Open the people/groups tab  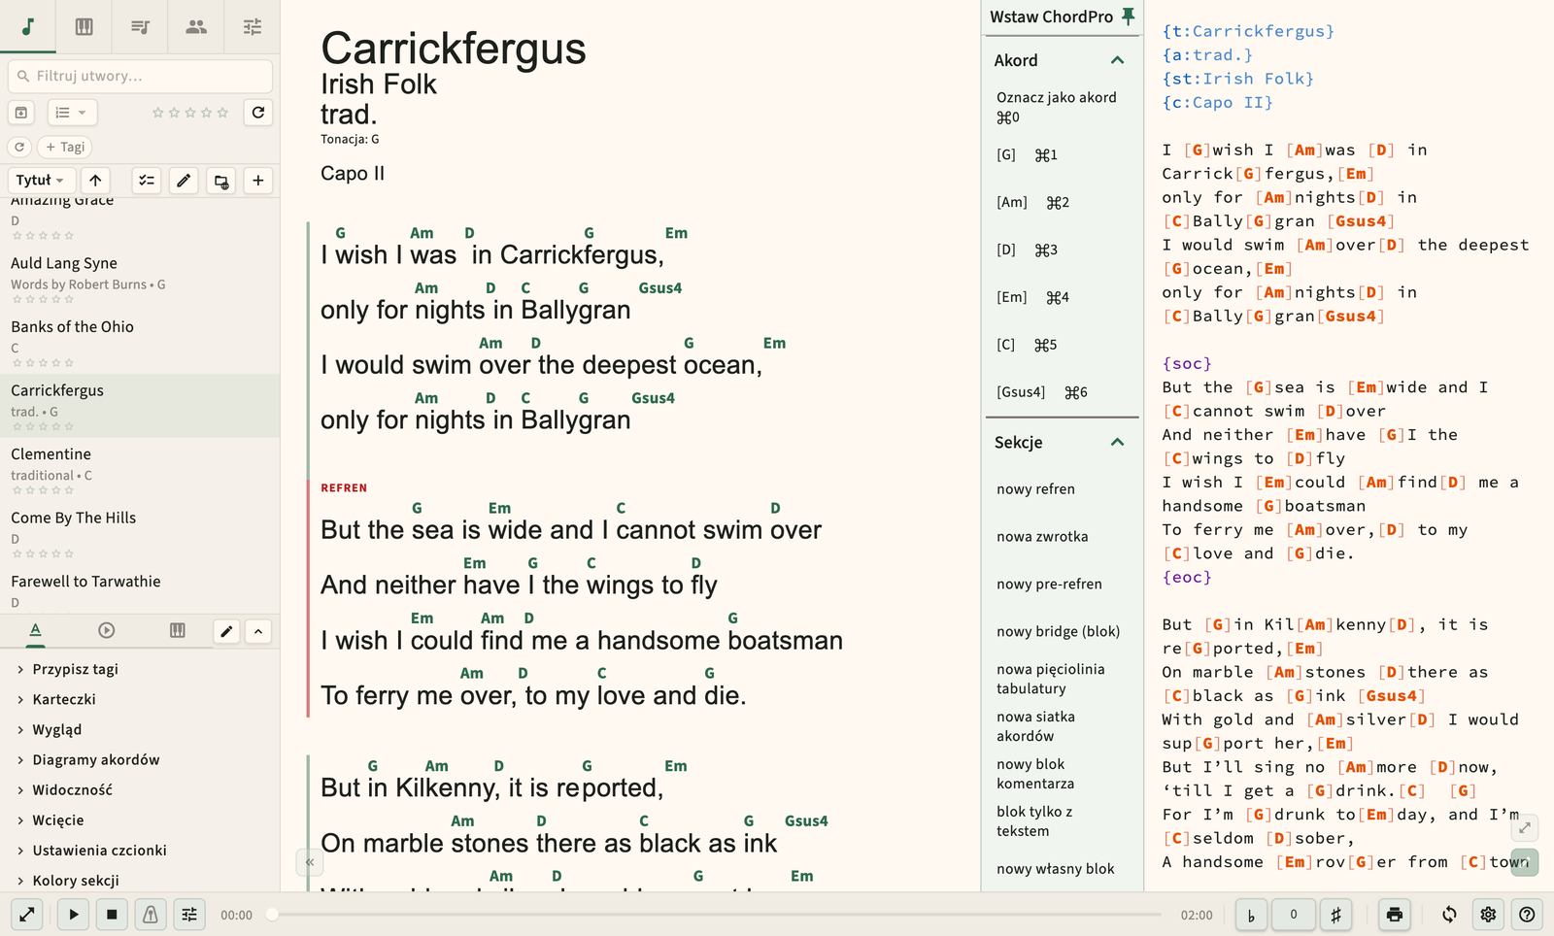pyautogui.click(x=196, y=26)
